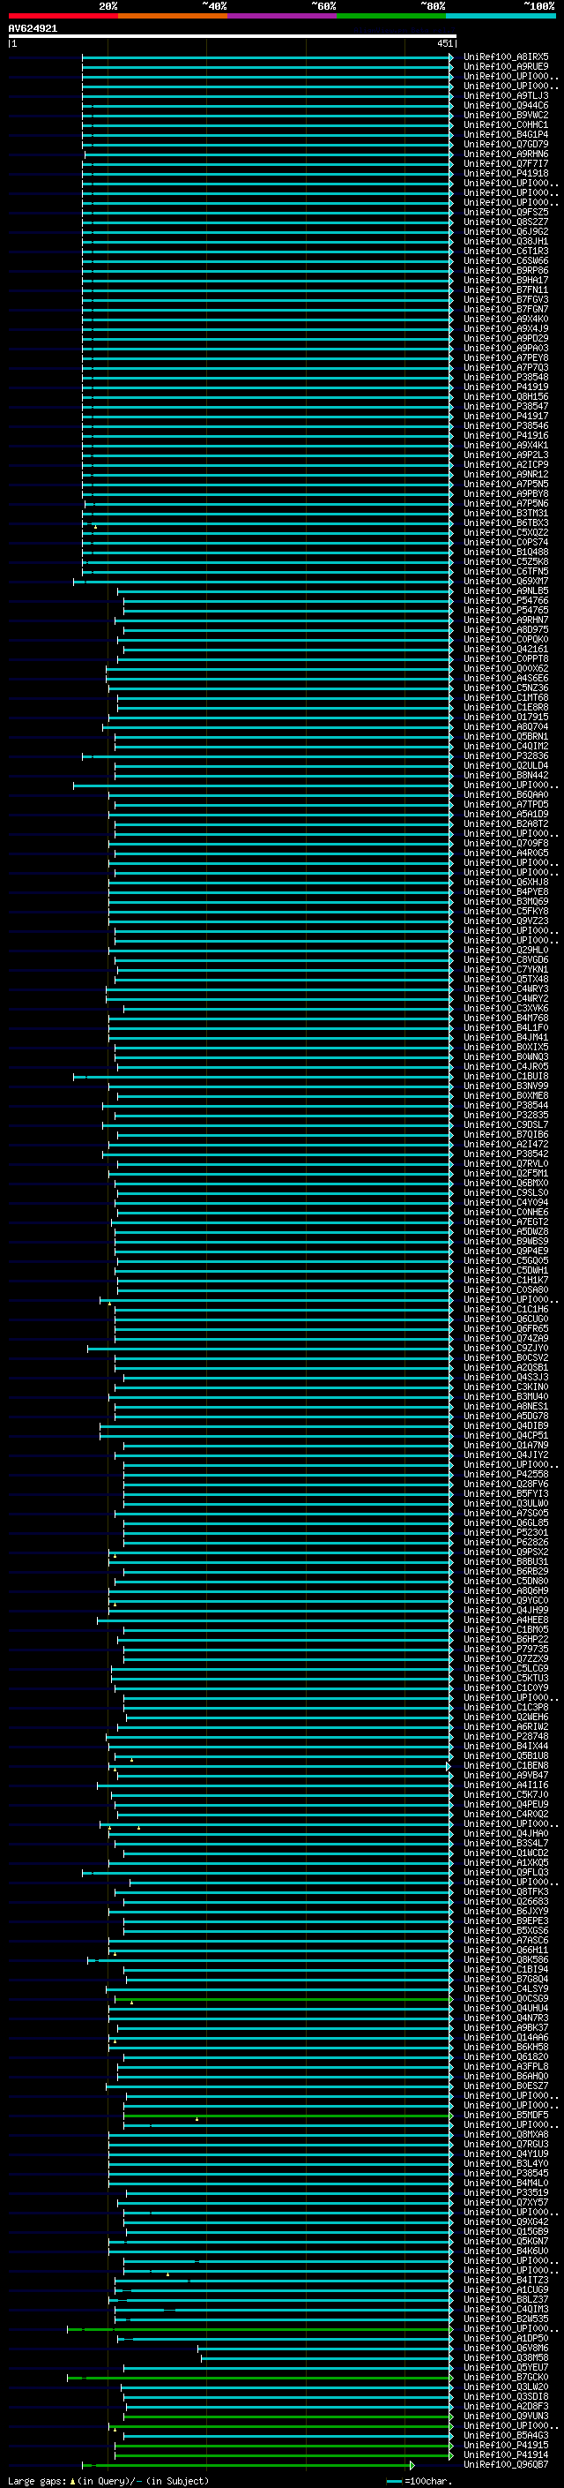The image size is (564, 2488).
Task: Select hit label UniRef100_Q944C6
Action: pos(506,105)
